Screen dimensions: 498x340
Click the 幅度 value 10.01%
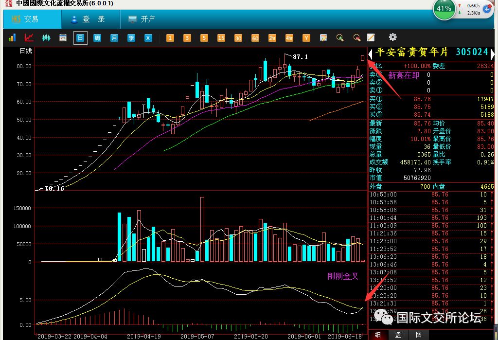(x=421, y=139)
